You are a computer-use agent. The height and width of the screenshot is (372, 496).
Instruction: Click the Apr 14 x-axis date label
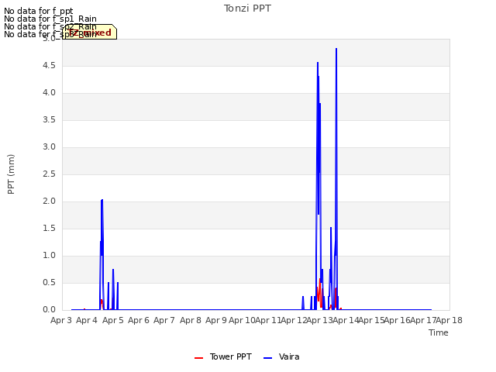pyautogui.click(x=346, y=320)
